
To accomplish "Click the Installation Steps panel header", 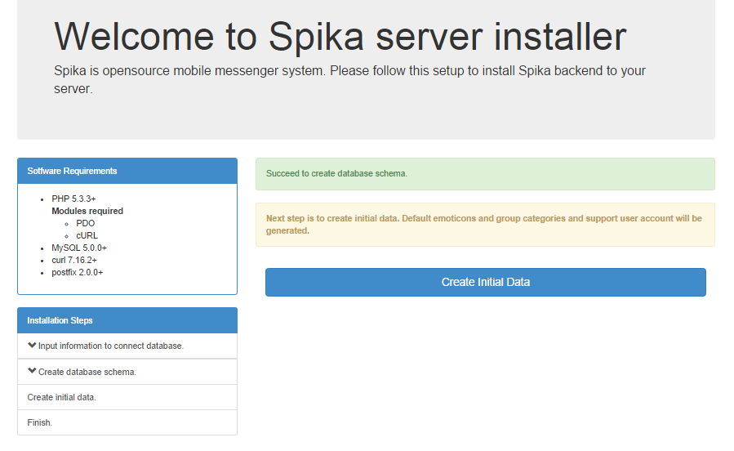I will pos(127,320).
